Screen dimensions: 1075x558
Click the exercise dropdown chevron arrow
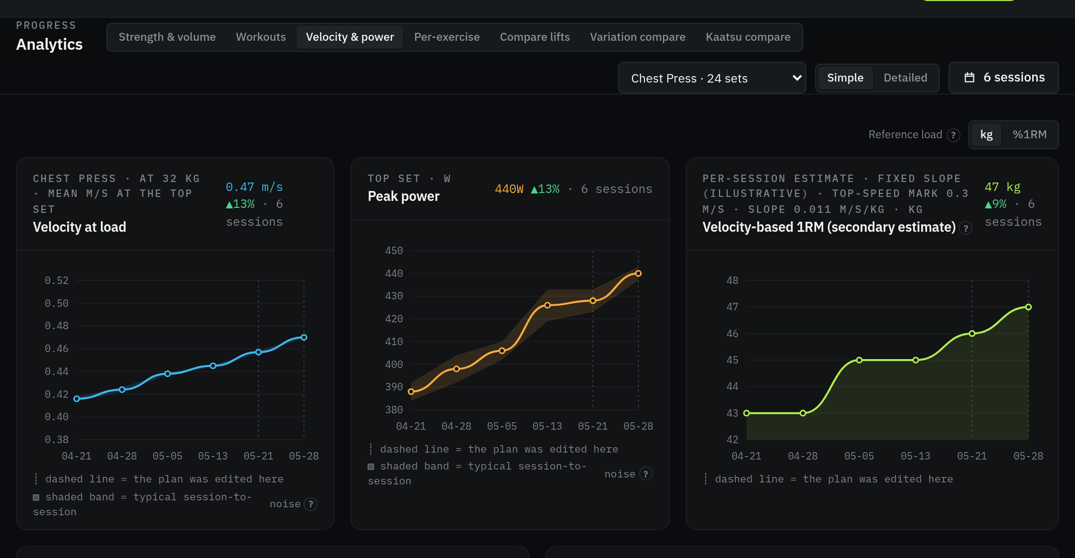pyautogui.click(x=797, y=78)
